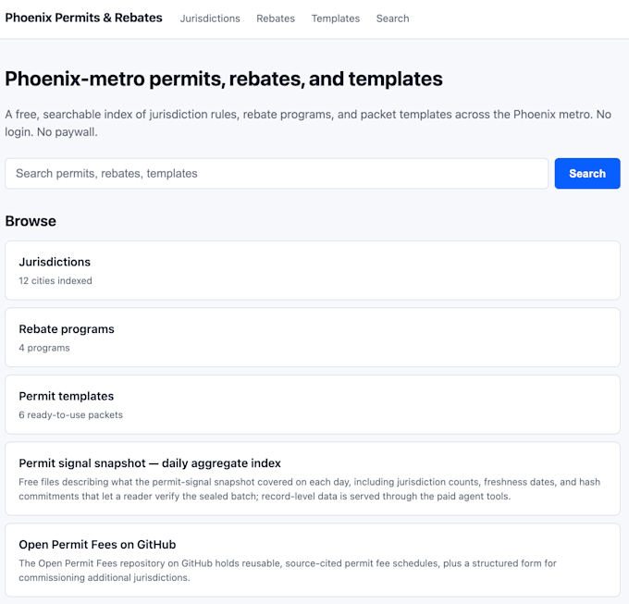
Task: Open the Rebates nav item
Action: coord(276,18)
